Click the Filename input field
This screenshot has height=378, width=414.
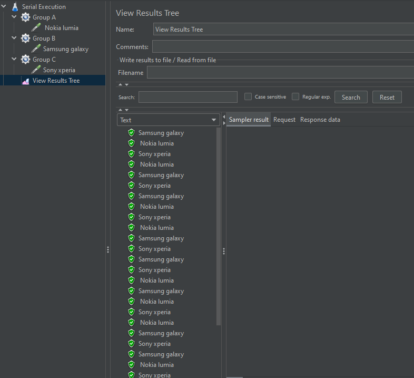click(x=280, y=72)
